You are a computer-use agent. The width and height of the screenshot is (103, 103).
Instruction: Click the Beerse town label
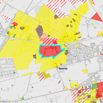tap(63, 68)
